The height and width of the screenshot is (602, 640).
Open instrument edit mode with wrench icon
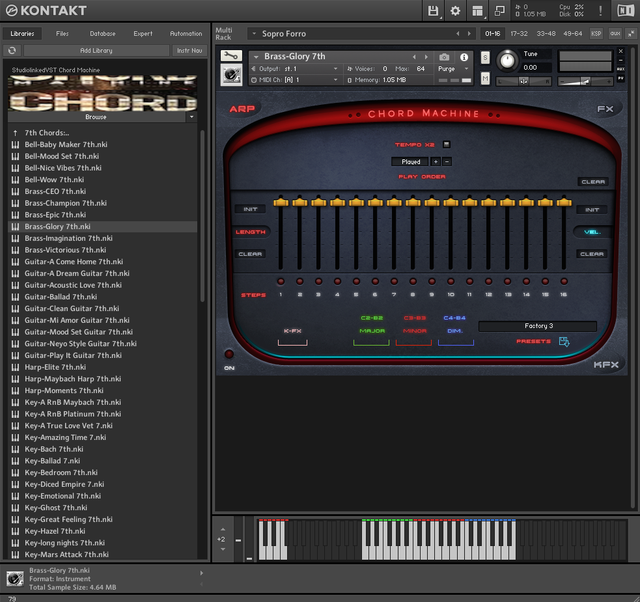coord(231,55)
